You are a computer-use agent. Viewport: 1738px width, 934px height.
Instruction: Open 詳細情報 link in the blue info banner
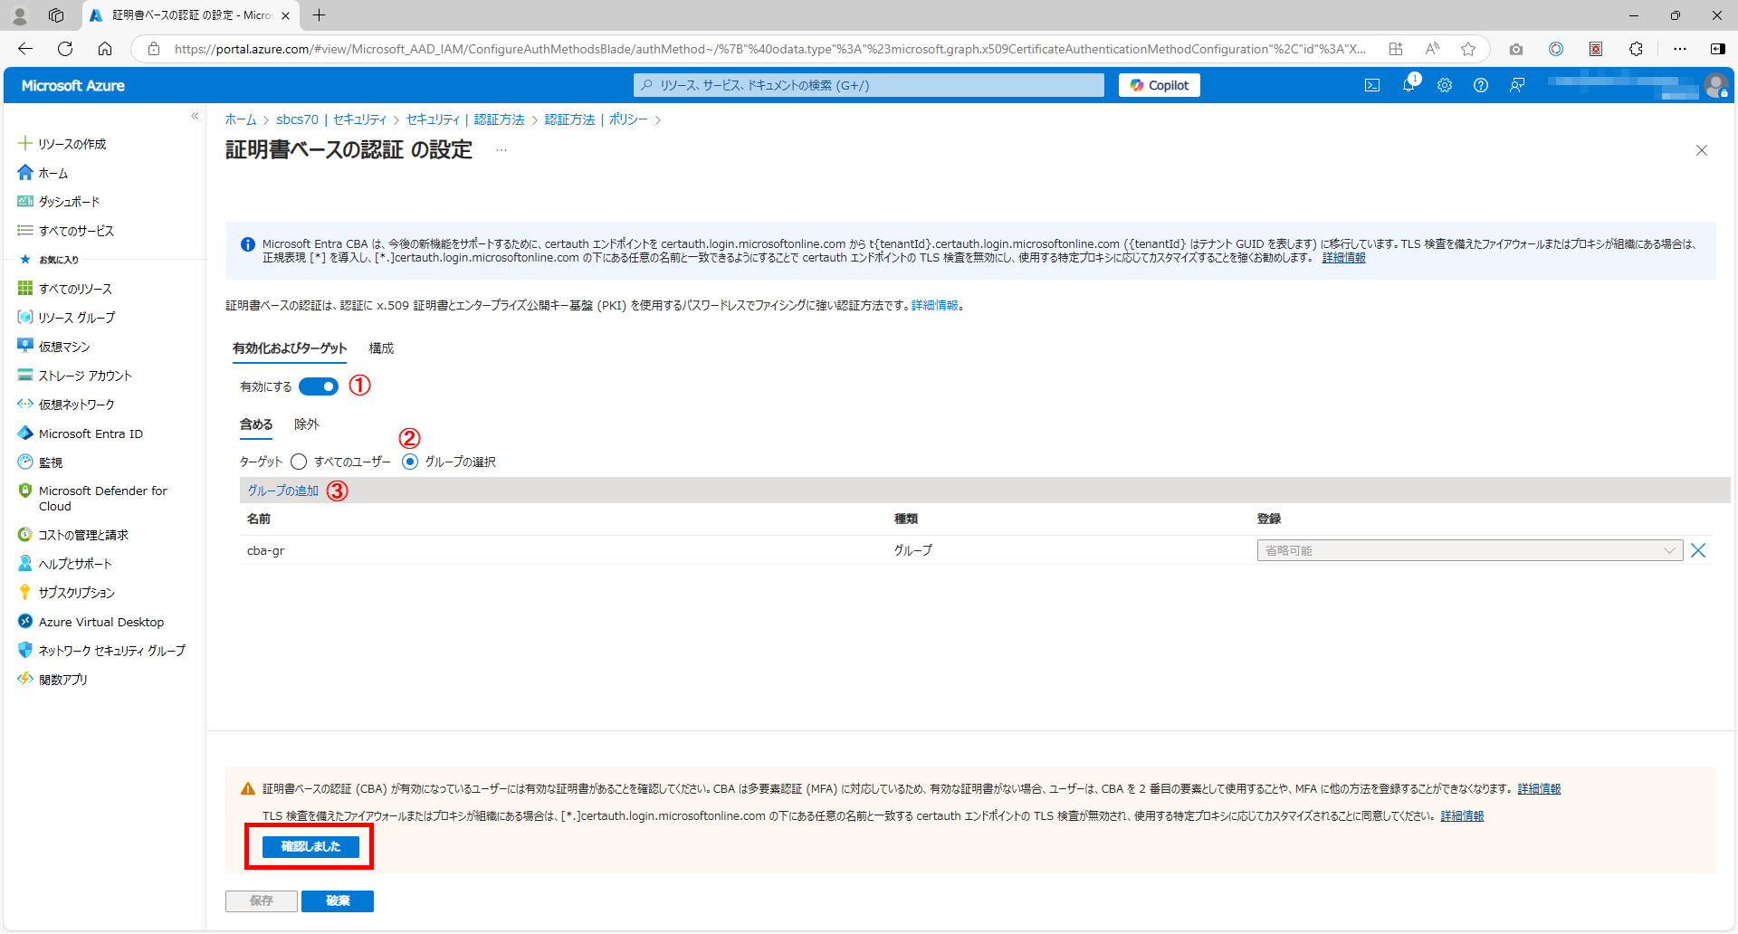click(x=1343, y=258)
